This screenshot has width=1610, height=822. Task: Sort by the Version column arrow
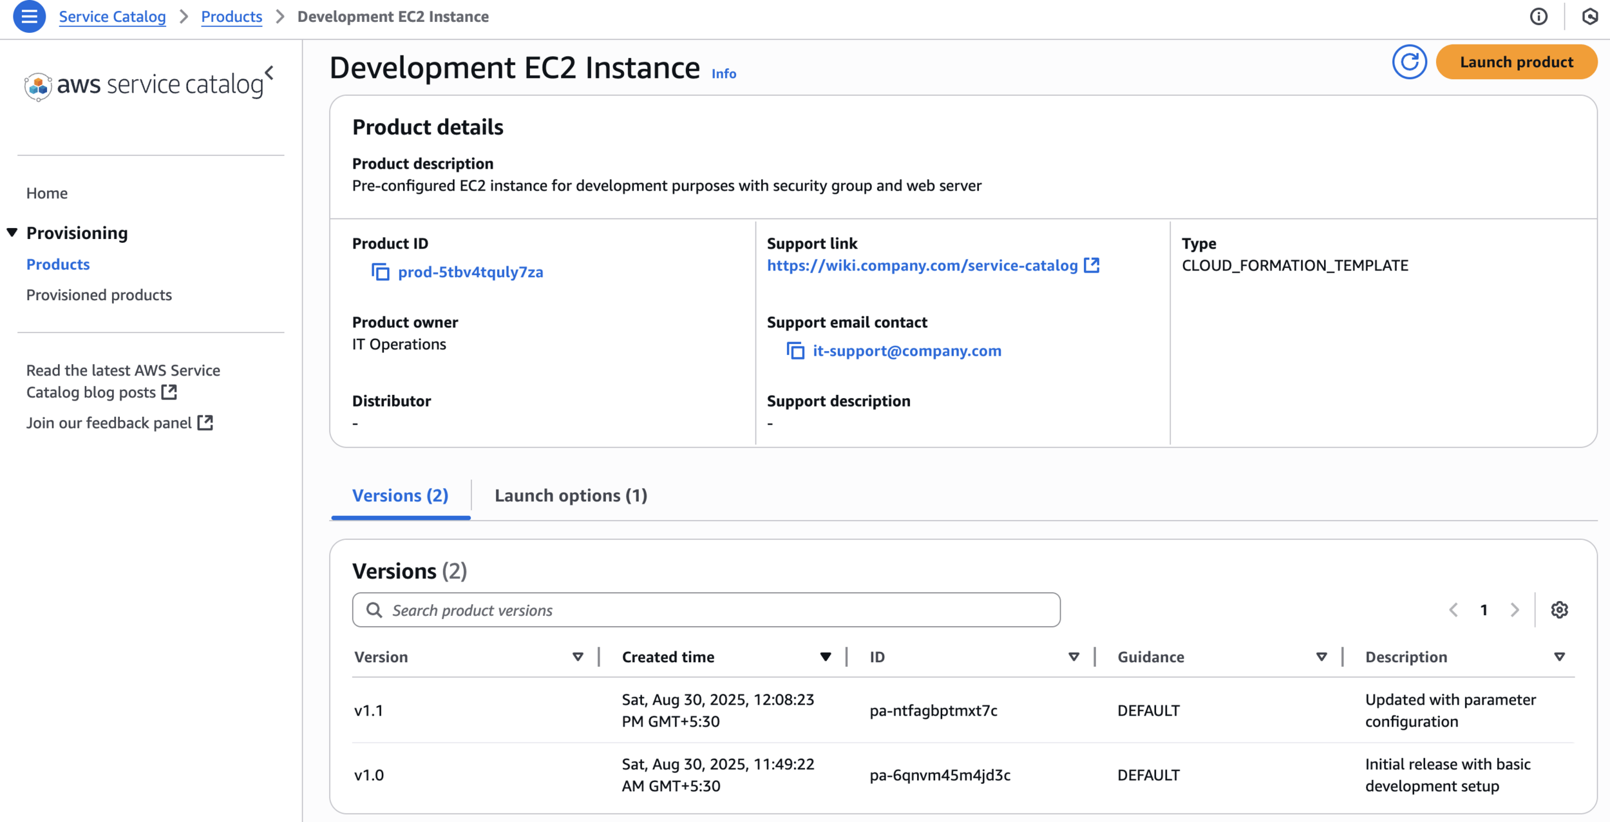(578, 657)
